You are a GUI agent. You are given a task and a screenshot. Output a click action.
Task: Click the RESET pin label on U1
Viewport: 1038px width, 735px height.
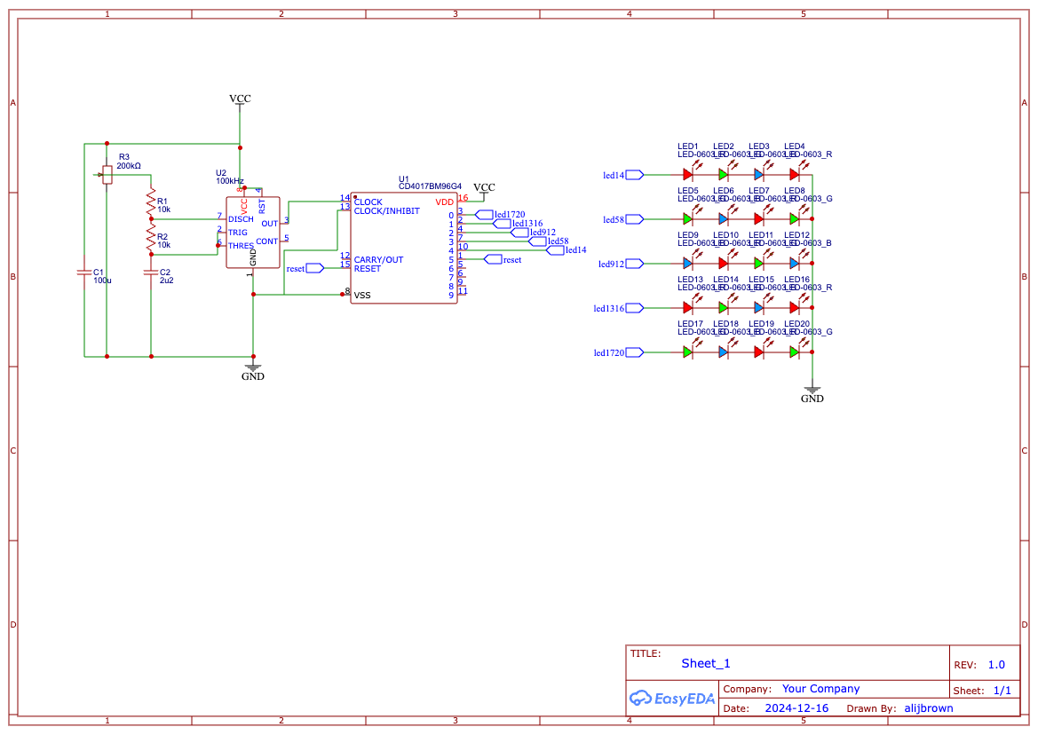368,269
